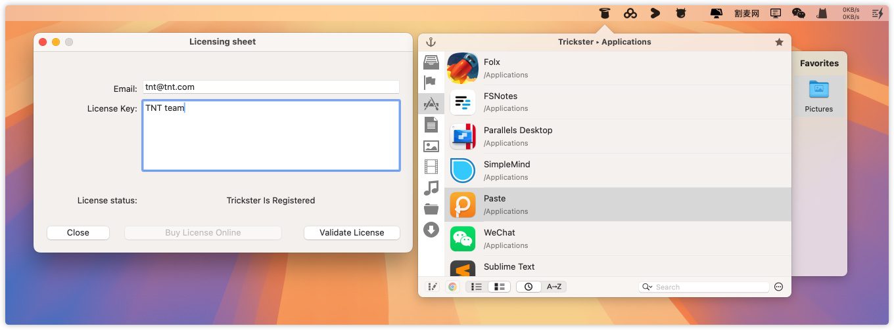This screenshot has width=894, height=330.
Task: Filter by audio using the music note icon
Action: (431, 188)
